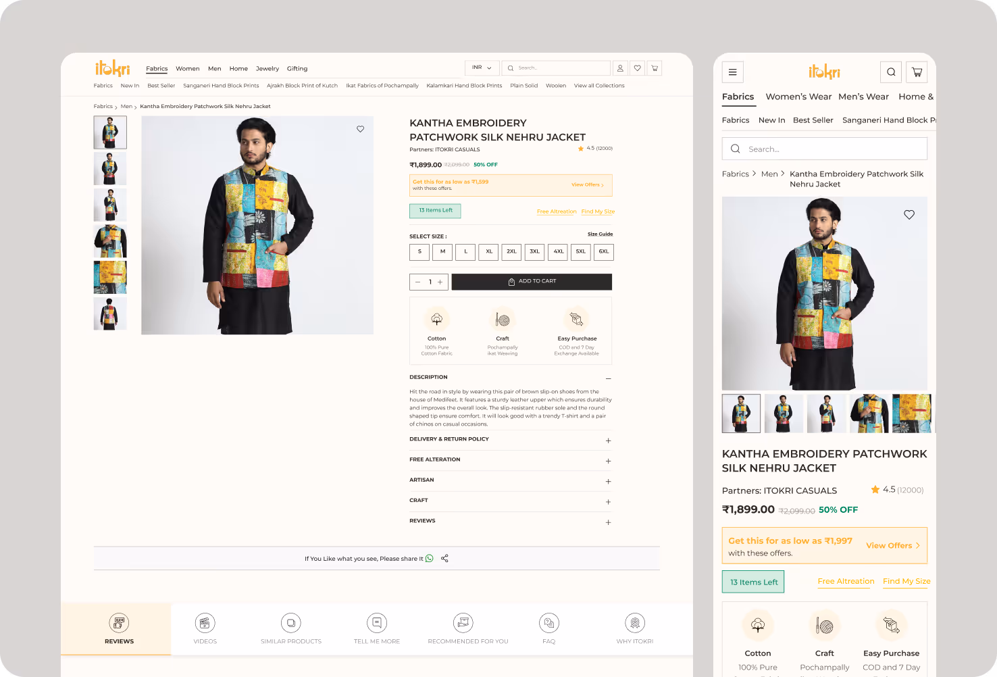Click the itokri logo in mobile view

tap(825, 72)
